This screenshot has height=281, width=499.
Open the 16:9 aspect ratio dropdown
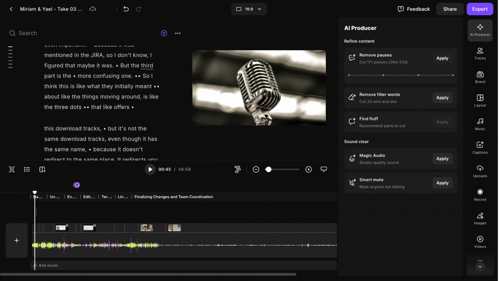[249, 9]
